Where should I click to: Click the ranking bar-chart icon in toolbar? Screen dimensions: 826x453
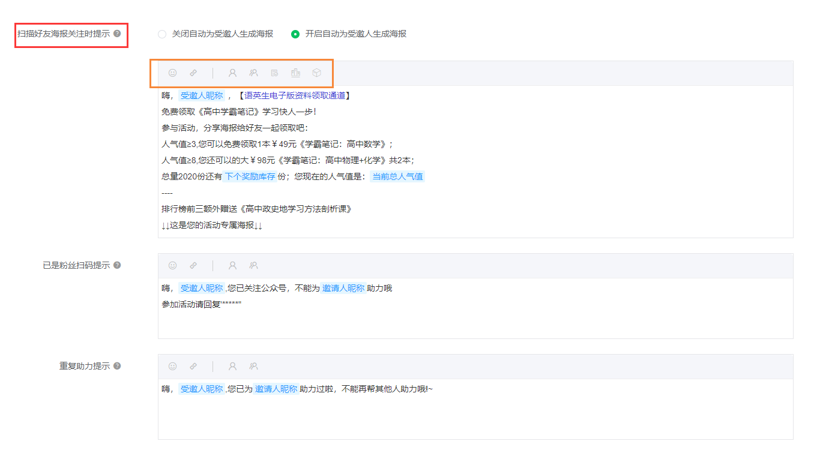coord(295,73)
